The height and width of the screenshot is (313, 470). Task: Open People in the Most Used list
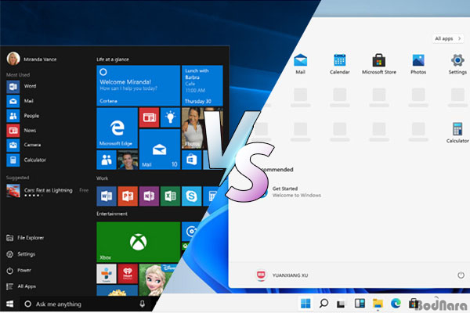[x=23, y=116]
